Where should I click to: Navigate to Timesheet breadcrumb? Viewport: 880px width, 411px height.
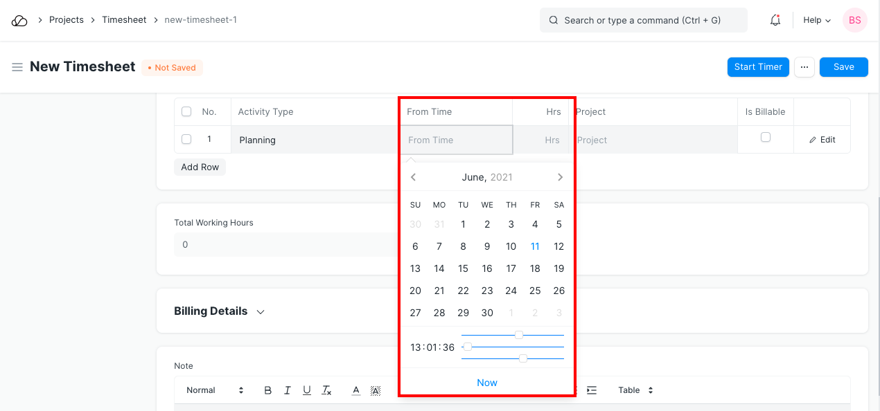pyautogui.click(x=124, y=20)
